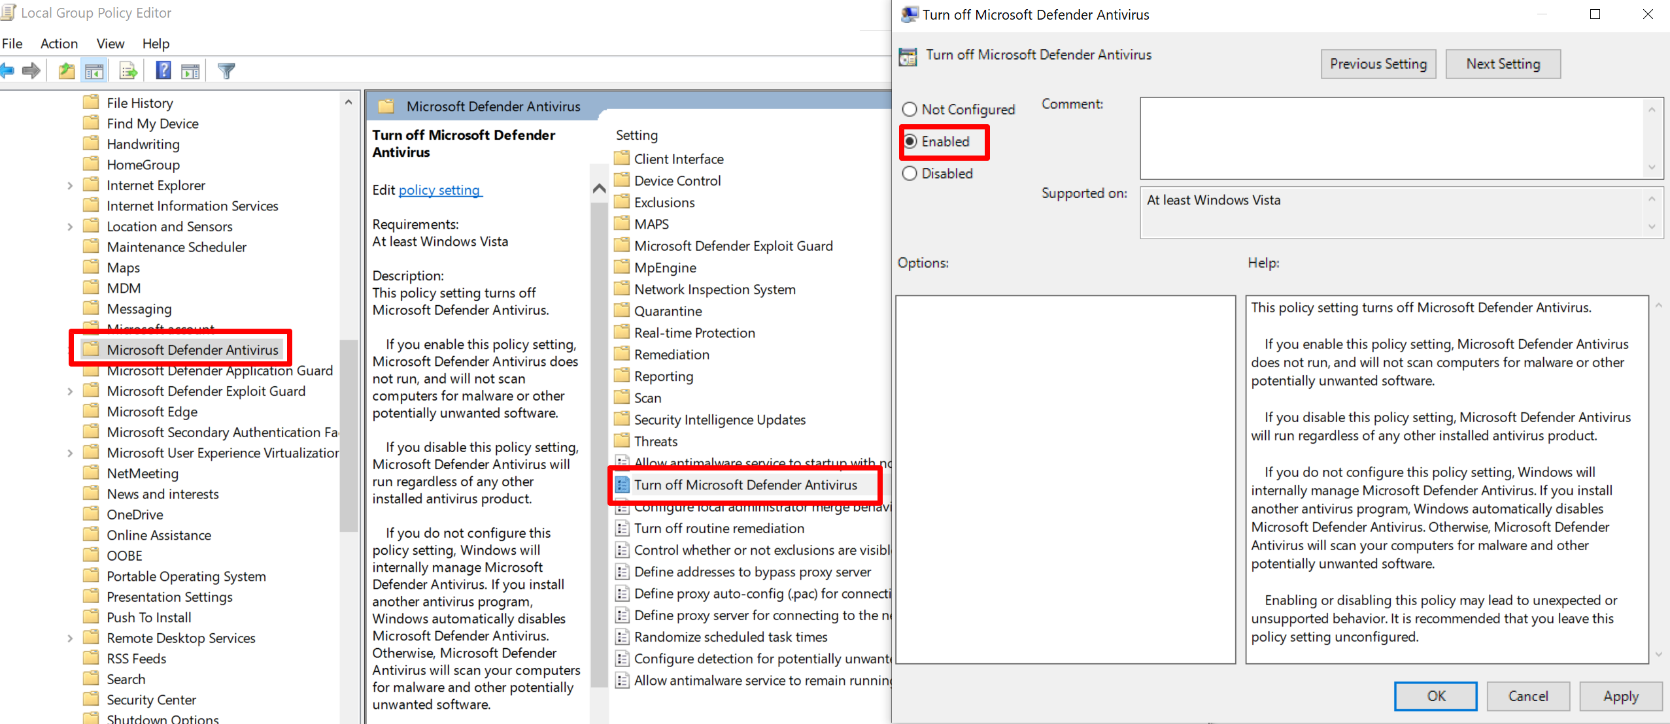Viewport: 1670px width, 724px height.
Task: Click the Export List toolbar icon
Action: click(128, 71)
